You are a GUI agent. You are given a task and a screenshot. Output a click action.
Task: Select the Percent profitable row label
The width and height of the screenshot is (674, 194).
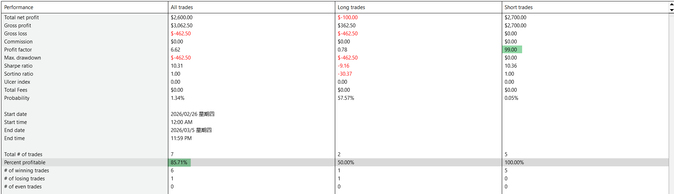tap(25, 162)
